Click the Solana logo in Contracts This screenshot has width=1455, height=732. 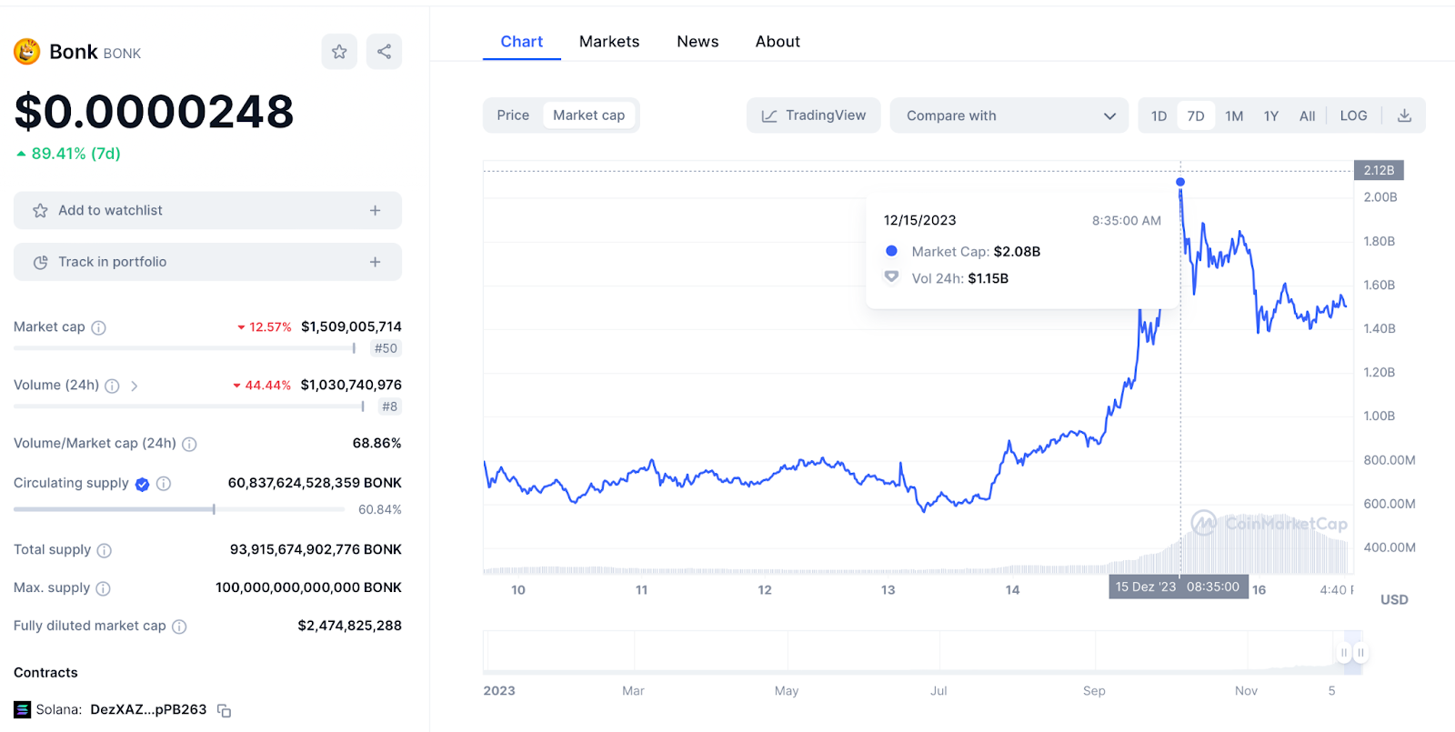pos(22,709)
